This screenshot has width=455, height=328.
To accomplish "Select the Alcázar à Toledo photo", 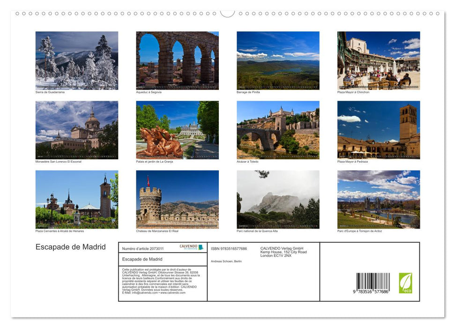I will click(x=277, y=129).
